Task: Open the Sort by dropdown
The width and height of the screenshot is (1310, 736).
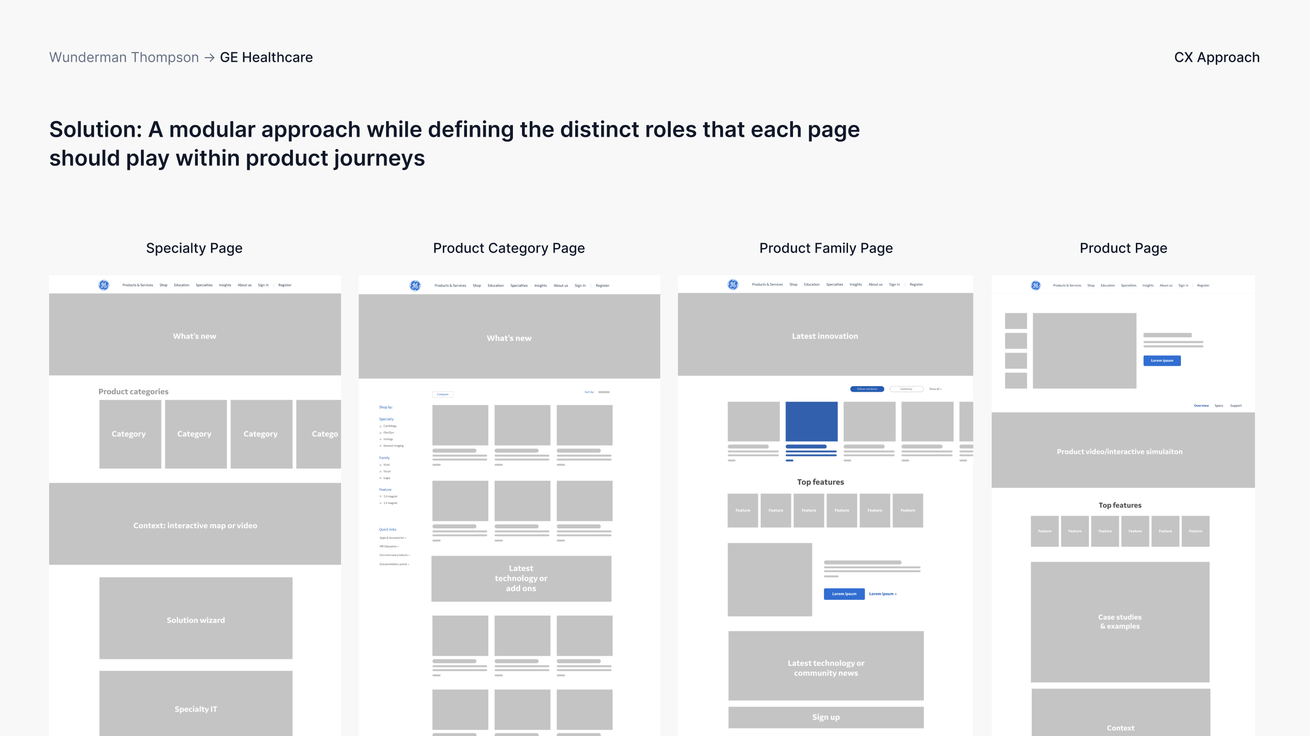Action: pos(604,393)
